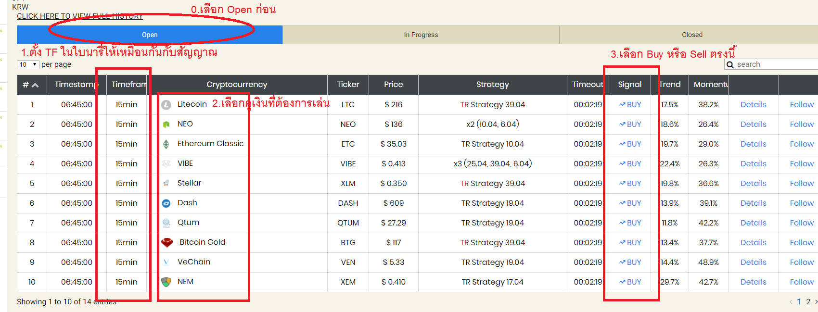Sort by the # column arrow
Image resolution: width=818 pixels, height=312 pixels.
pos(35,85)
